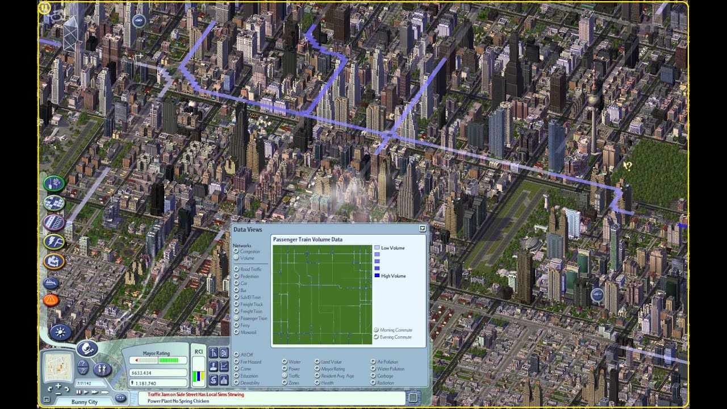Open the My Sim mode button
The image size is (727, 409).
point(102,369)
